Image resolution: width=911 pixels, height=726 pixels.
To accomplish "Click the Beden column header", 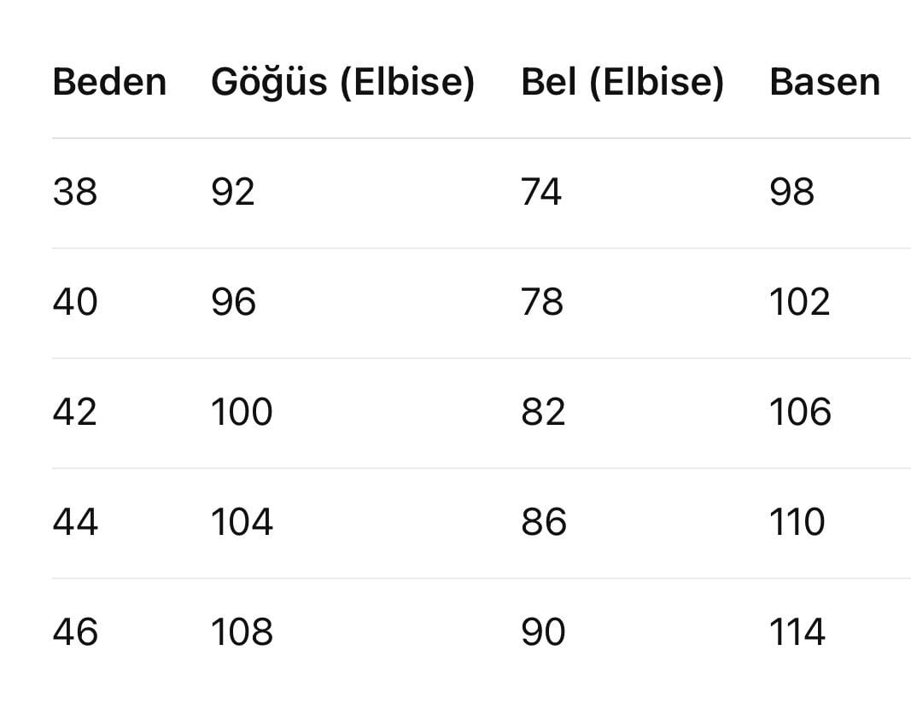I will click(x=109, y=83).
